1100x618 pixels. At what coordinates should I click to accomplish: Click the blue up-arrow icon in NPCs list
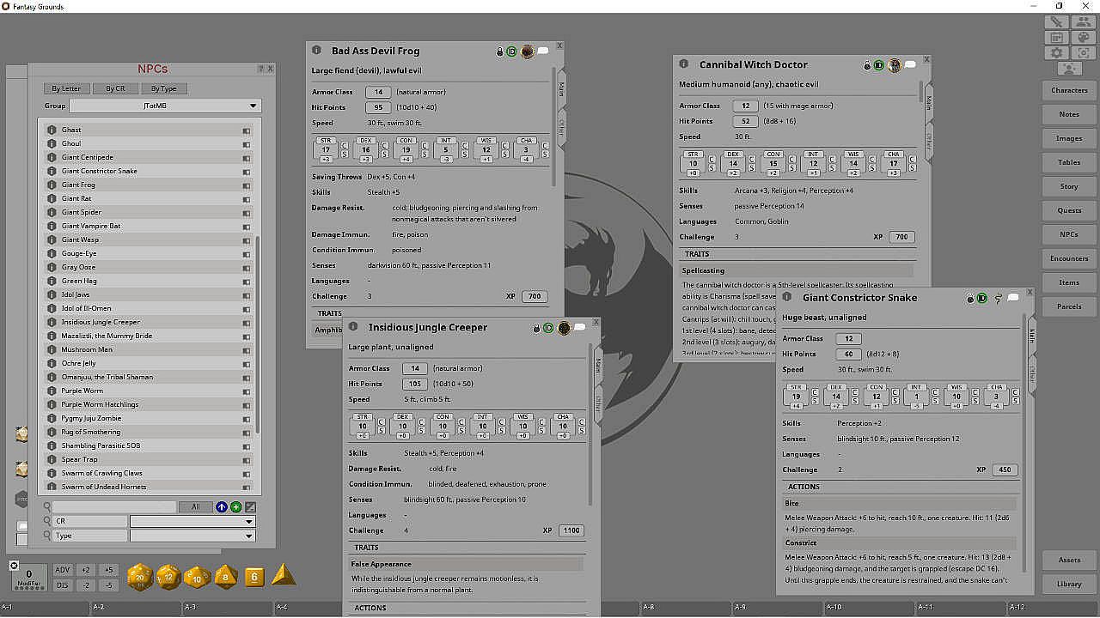[x=222, y=507]
